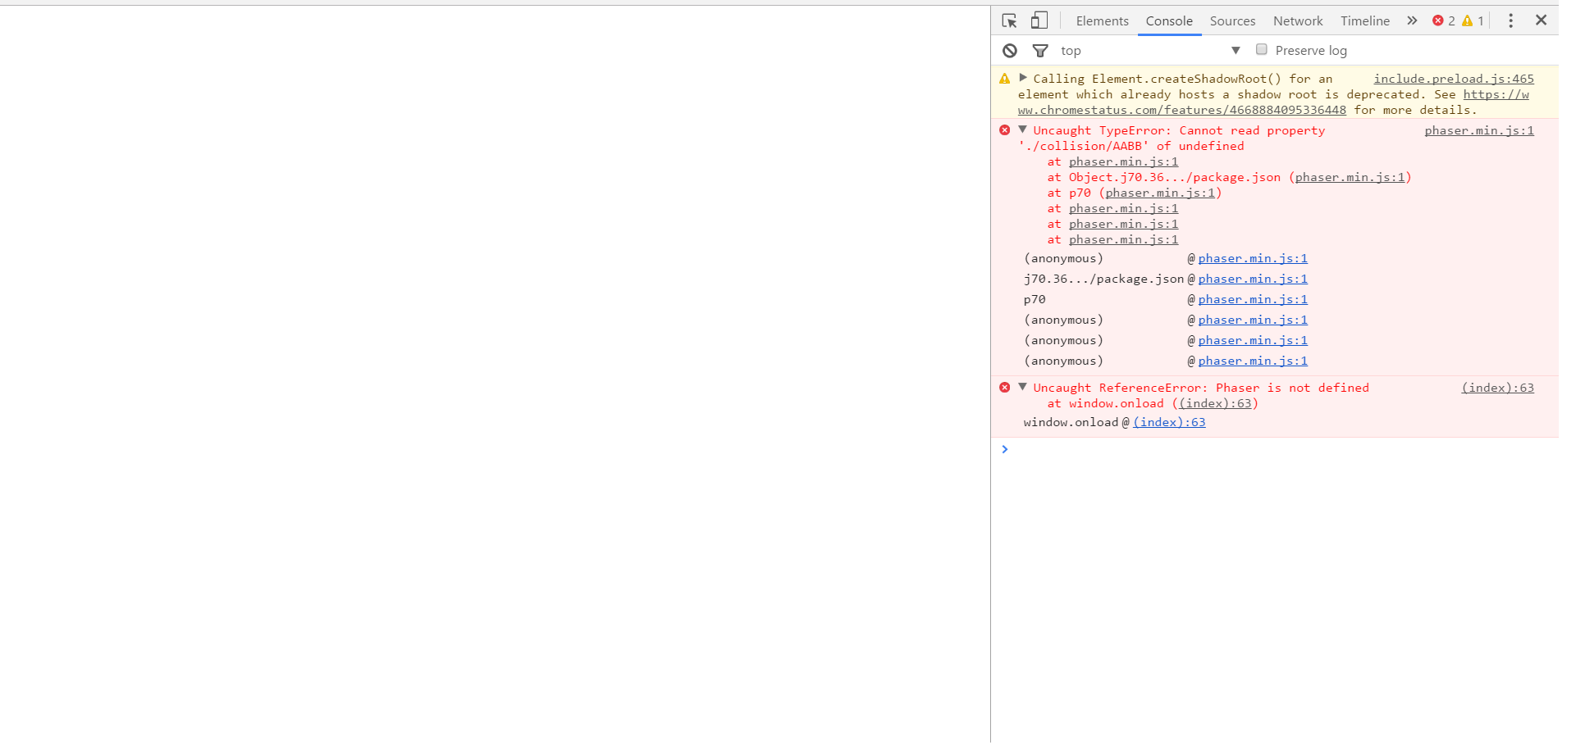Select the window.onload call frame name

coord(1071,422)
